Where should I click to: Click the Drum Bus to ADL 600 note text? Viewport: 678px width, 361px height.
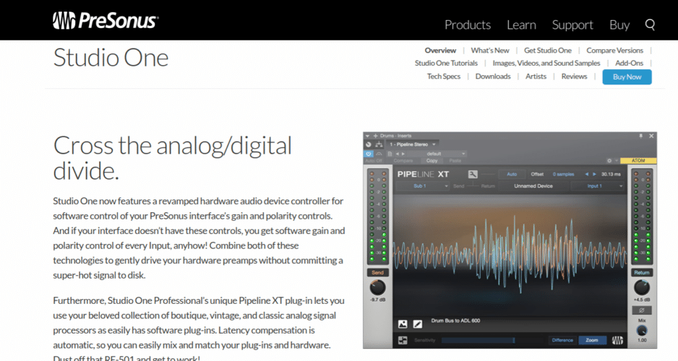pos(455,321)
